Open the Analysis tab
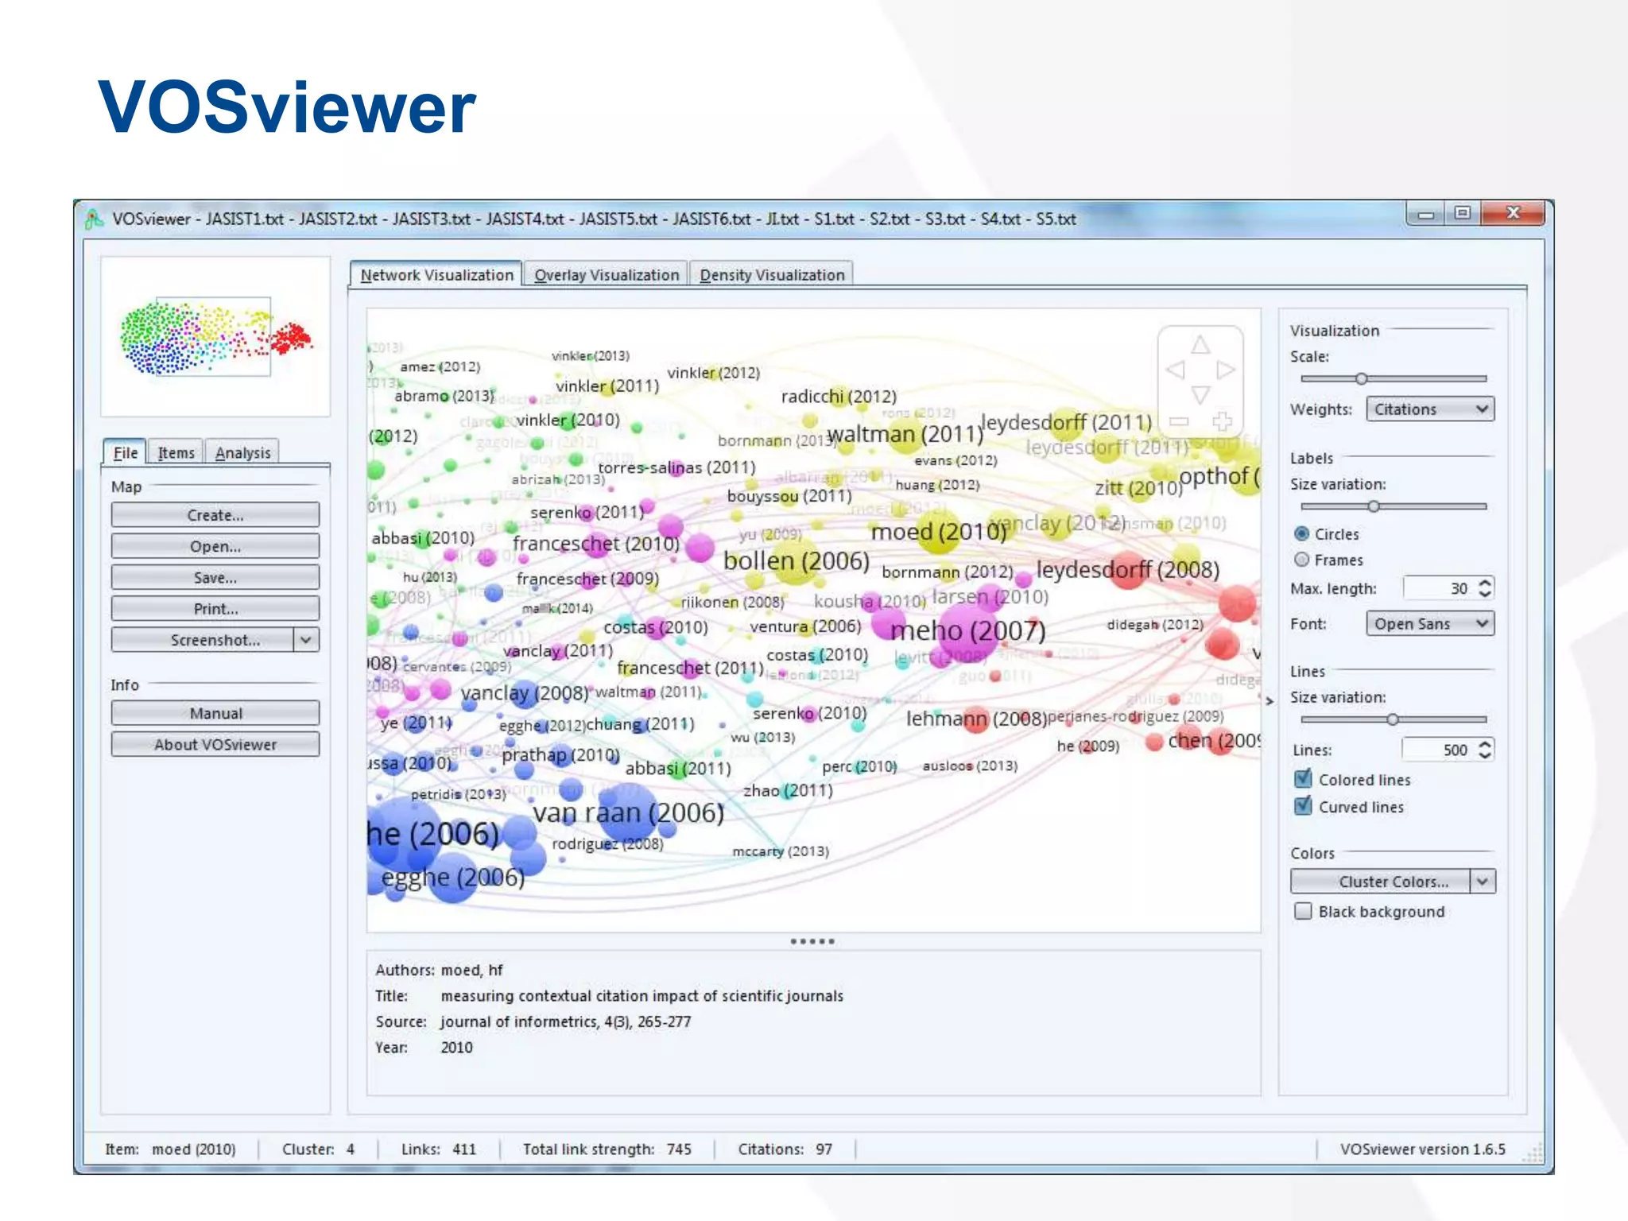 coord(242,452)
